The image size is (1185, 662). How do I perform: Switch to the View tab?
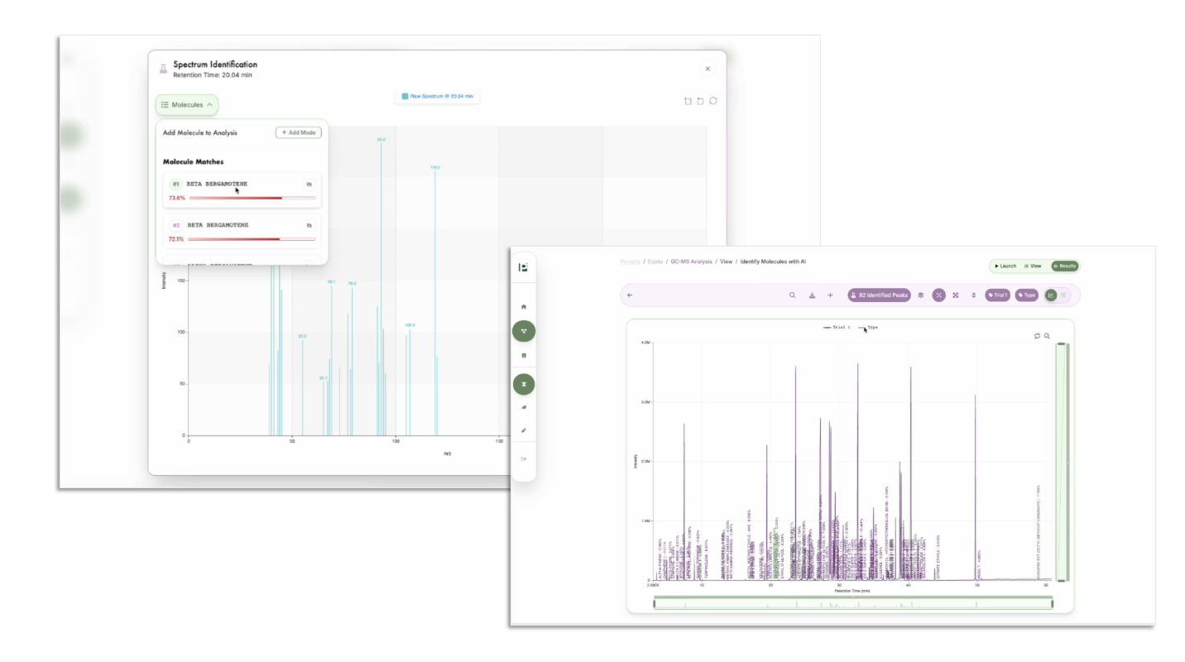[x=1033, y=266]
